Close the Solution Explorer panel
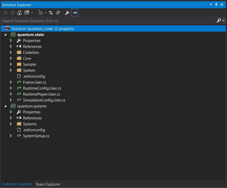227x188 pixels. [x=222, y=5]
